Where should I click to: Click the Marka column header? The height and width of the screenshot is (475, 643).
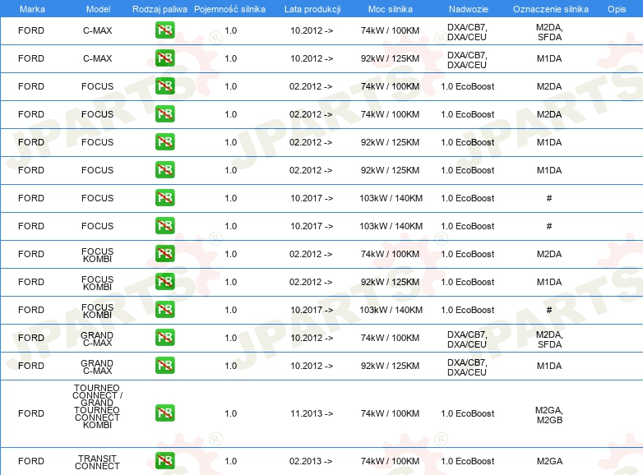pos(32,9)
